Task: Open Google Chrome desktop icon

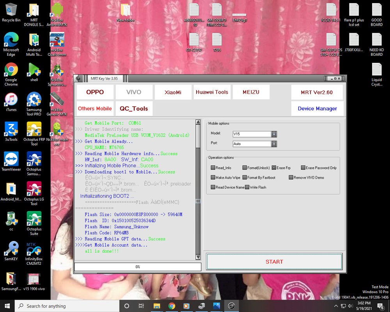Action: click(11, 74)
